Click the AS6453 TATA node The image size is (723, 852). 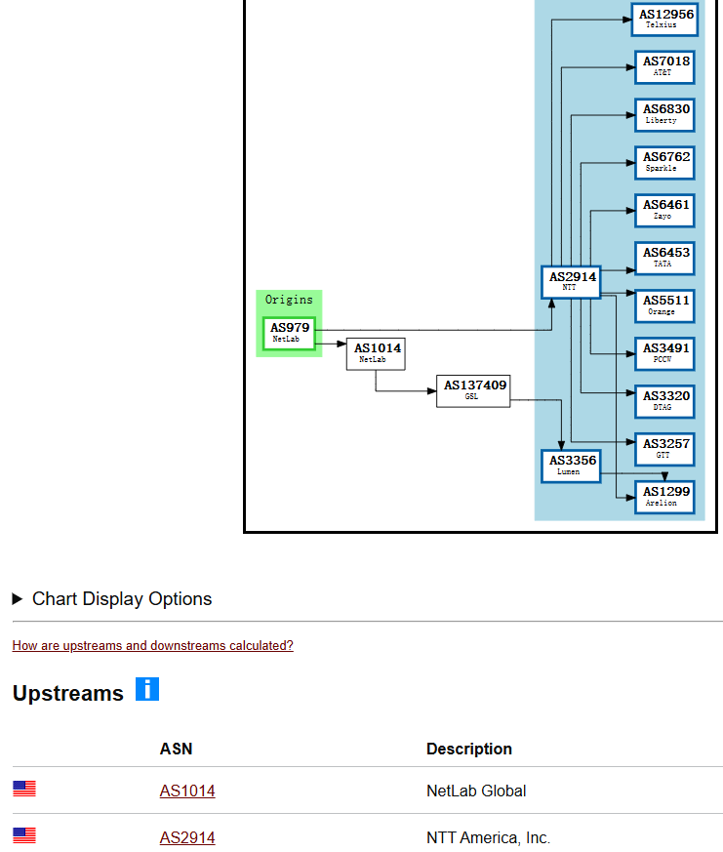click(x=664, y=258)
